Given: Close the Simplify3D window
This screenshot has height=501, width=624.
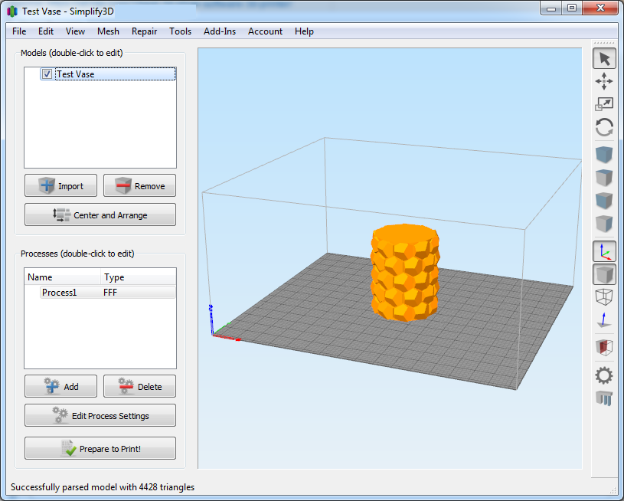Looking at the screenshot, I should pos(601,8).
